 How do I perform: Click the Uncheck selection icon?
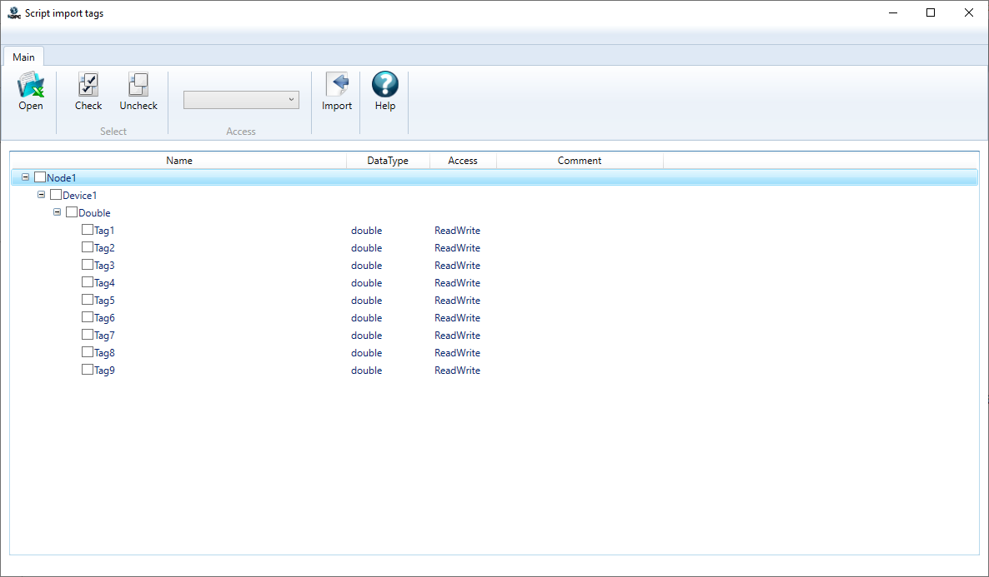[138, 84]
